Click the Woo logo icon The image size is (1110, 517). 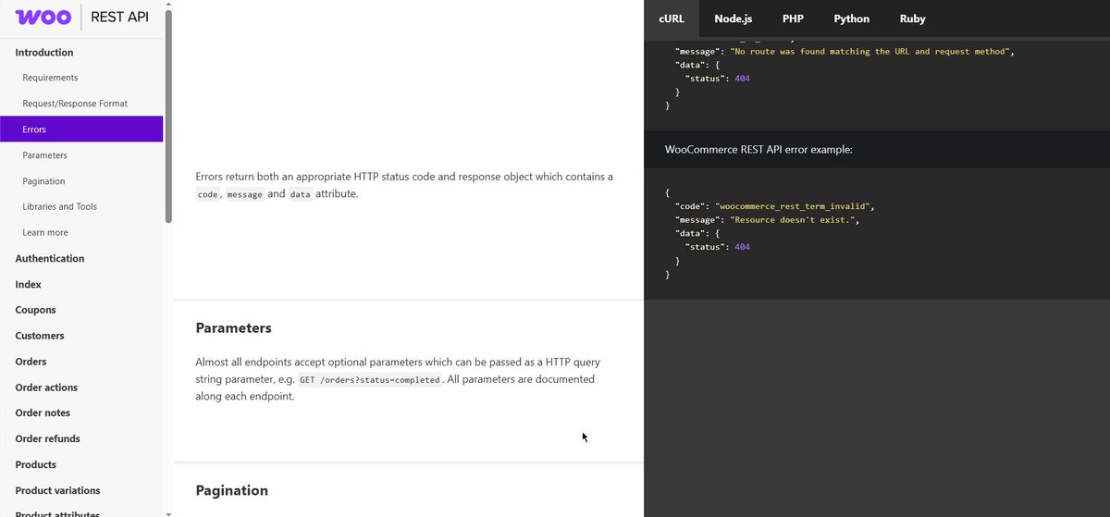point(43,17)
